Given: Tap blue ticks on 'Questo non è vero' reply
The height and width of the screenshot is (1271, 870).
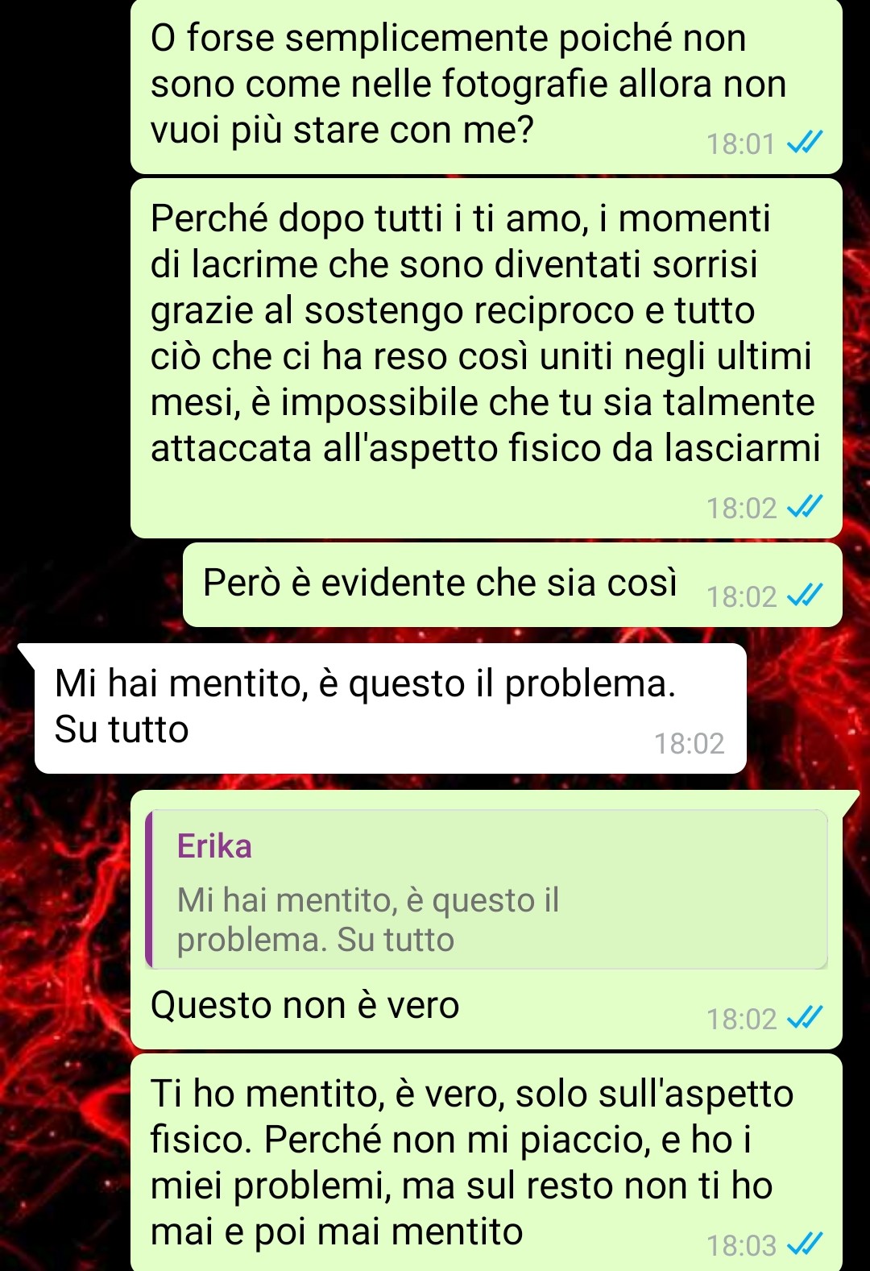Looking at the screenshot, I should (x=804, y=1019).
